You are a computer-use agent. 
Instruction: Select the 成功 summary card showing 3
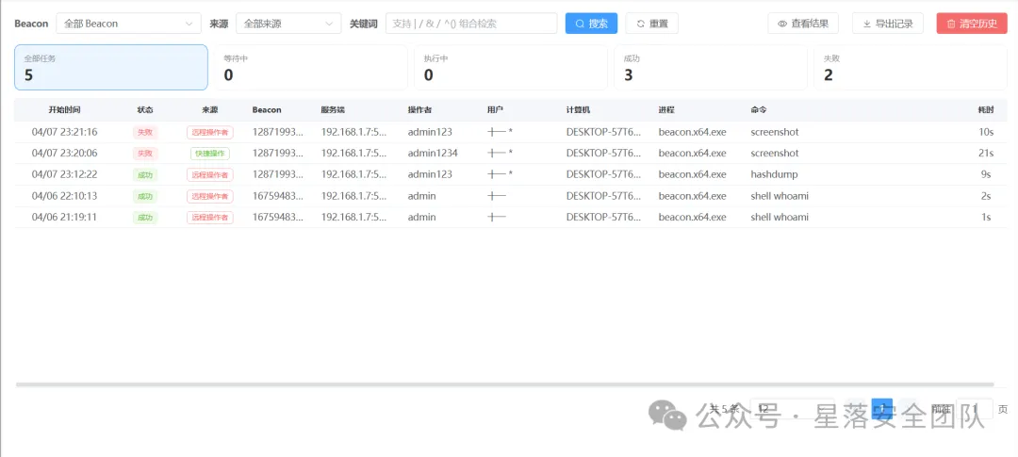pos(711,68)
